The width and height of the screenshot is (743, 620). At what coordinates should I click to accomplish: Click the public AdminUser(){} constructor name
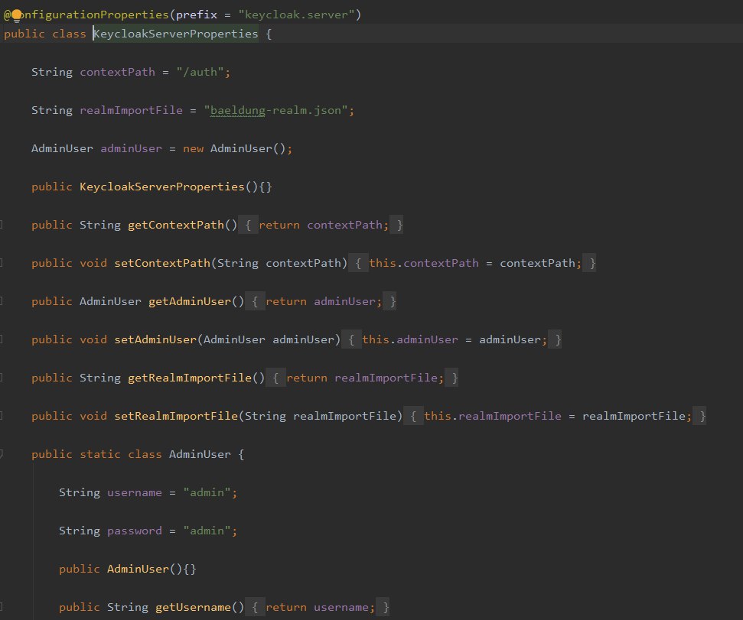click(x=138, y=570)
